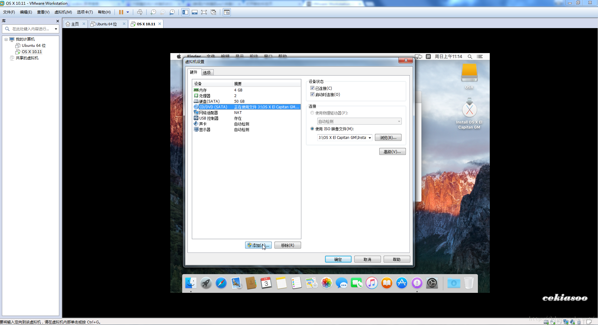598x325 pixels.
Task: Open App Store from the macOS dock
Action: pos(402,283)
